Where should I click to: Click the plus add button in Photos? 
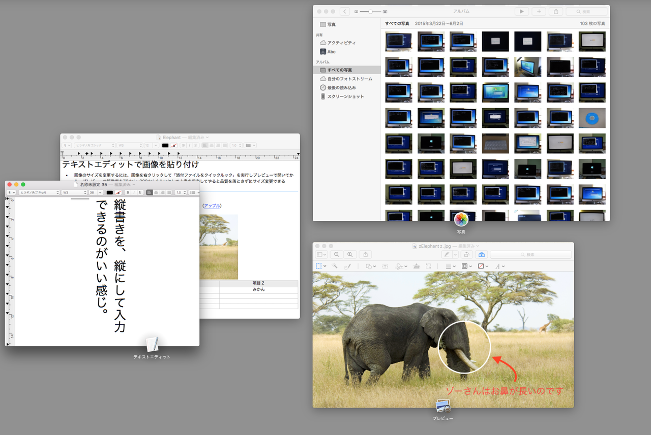[x=539, y=11]
